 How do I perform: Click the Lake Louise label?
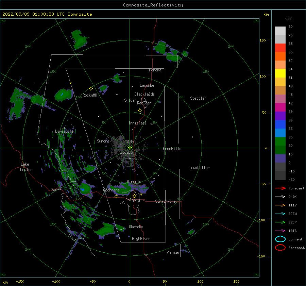point(26,167)
